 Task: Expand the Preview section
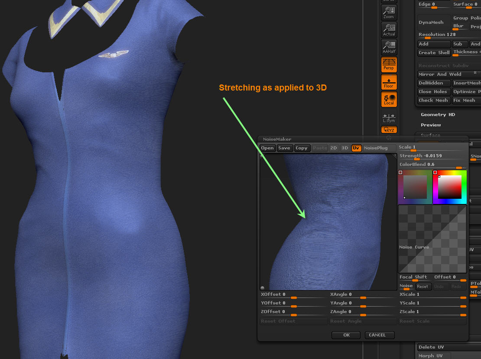(431, 125)
